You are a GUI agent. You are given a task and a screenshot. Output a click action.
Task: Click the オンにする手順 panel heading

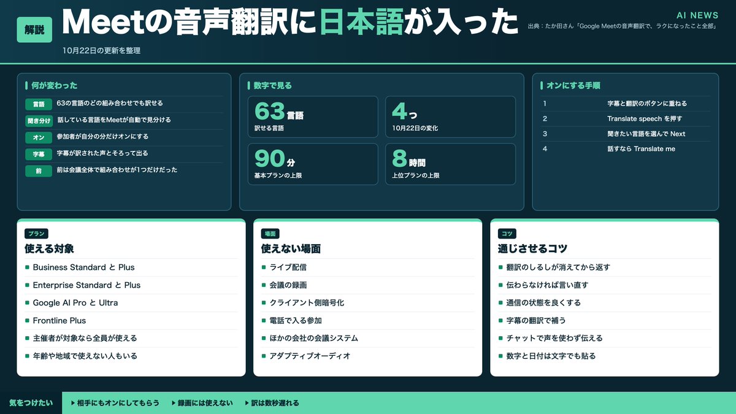tap(573, 86)
